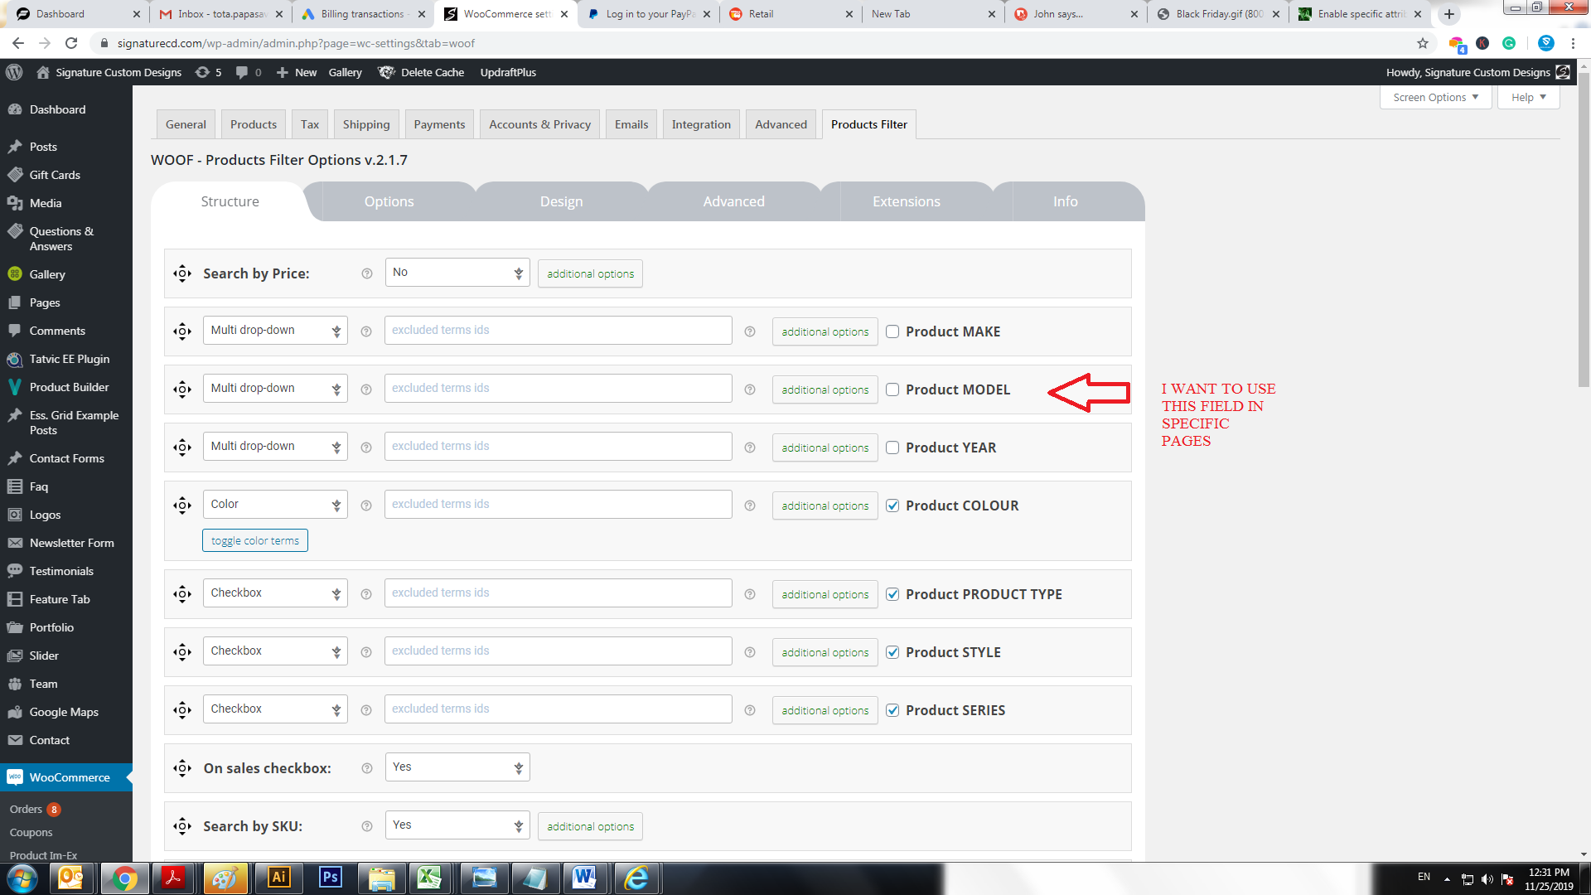The image size is (1591, 895).
Task: Click WordPress logo in admin bar
Action: (x=14, y=72)
